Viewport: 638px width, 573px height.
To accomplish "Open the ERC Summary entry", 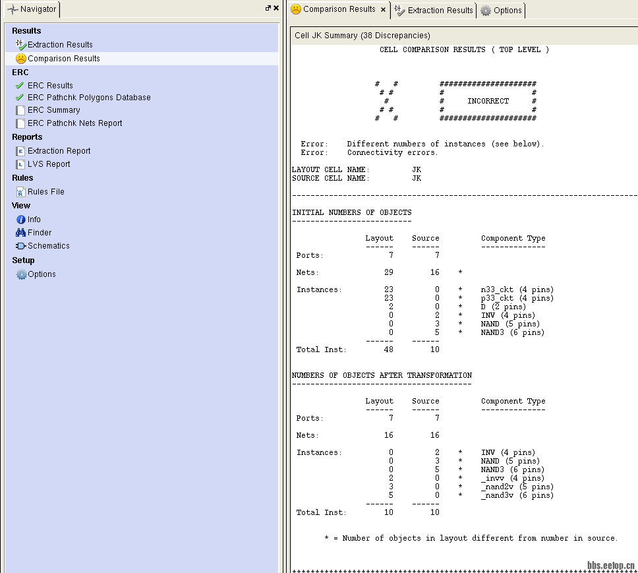I will pyautogui.click(x=53, y=110).
